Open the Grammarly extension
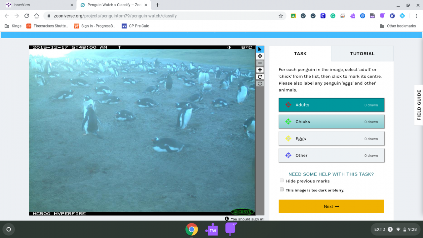This screenshot has height=238, width=423. pyautogui.click(x=333, y=16)
